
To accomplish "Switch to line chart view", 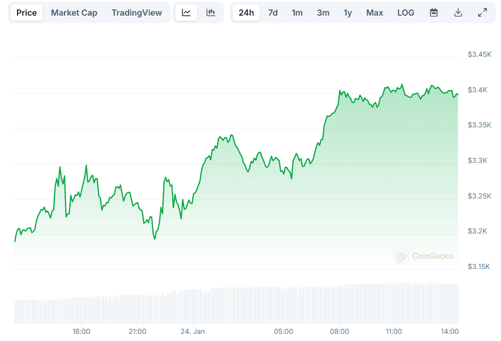I will click(x=186, y=13).
